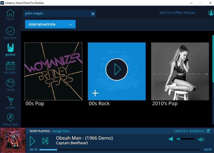
Task: Click the elapsed time 00:18
Action: (x=34, y=150)
